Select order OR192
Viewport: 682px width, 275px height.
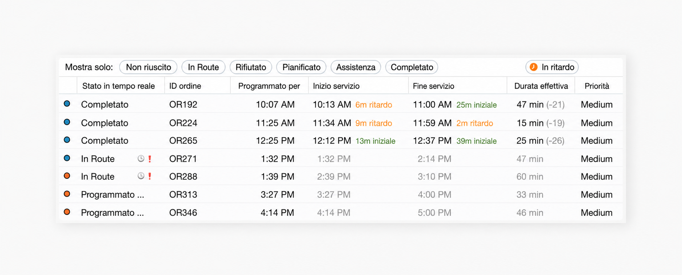(183, 104)
